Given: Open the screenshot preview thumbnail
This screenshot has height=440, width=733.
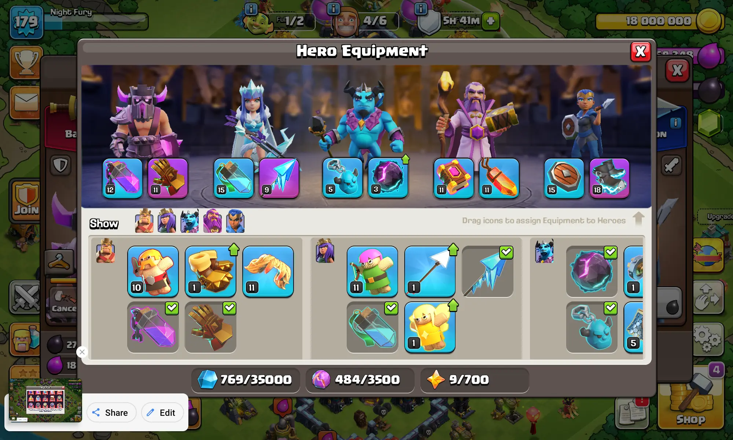Looking at the screenshot, I should click(x=45, y=400).
